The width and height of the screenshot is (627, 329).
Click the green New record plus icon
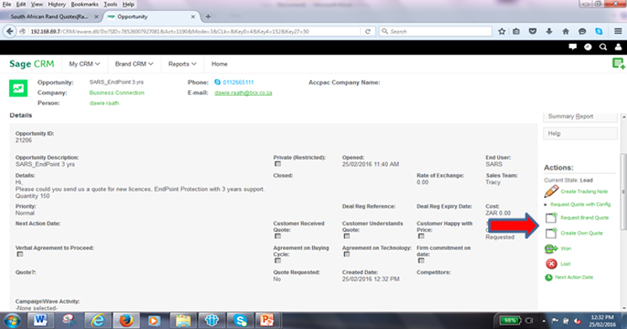[x=619, y=63]
